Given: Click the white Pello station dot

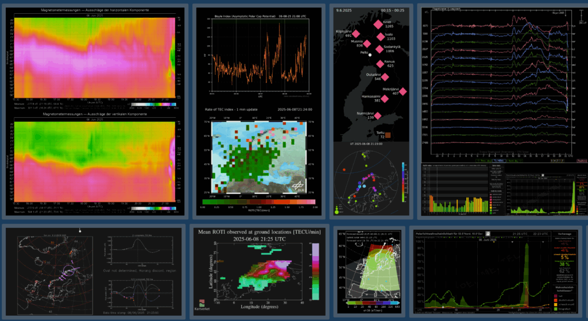Looking at the screenshot, I should pyautogui.click(x=370, y=55).
